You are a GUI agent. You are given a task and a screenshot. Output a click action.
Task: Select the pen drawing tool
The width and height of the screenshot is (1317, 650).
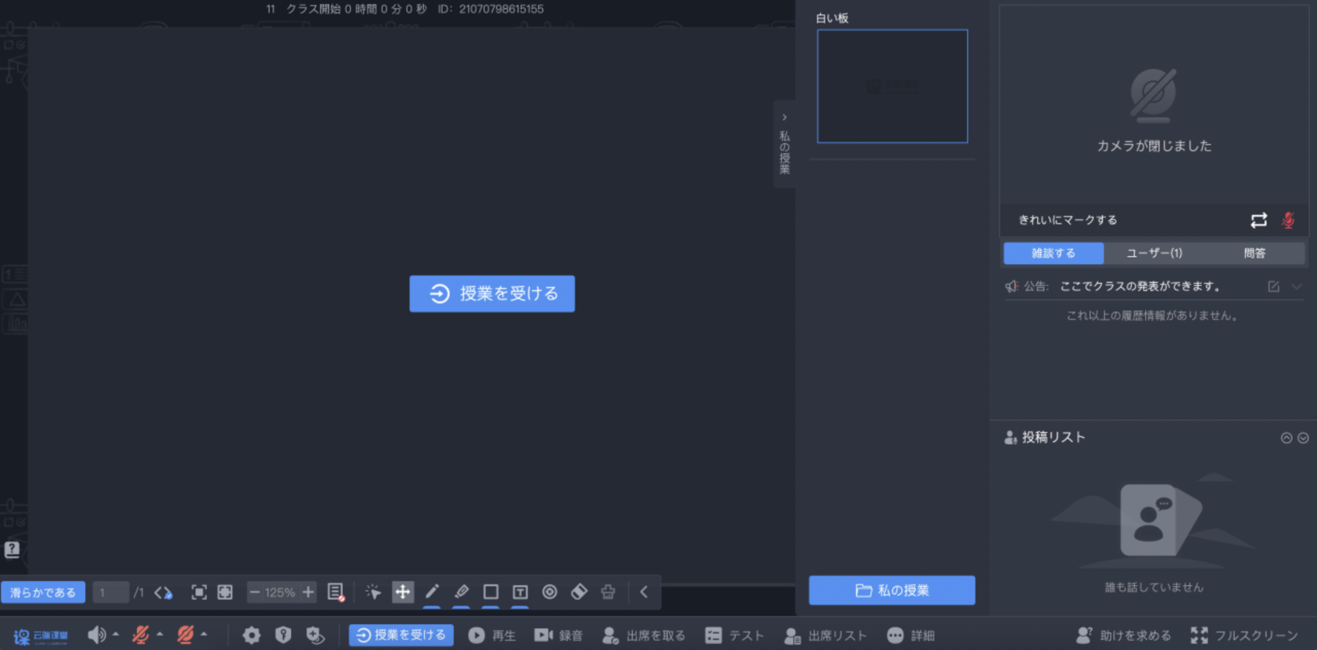pyautogui.click(x=432, y=592)
